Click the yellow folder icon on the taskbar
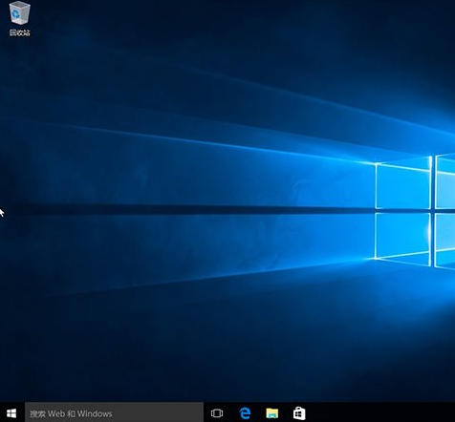This screenshot has width=455, height=422. [x=271, y=413]
